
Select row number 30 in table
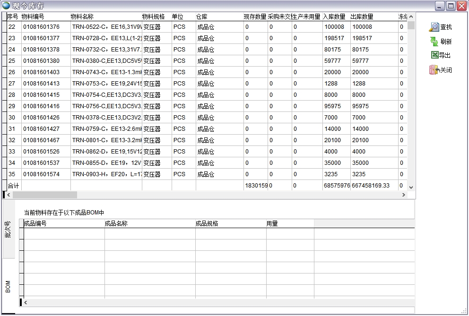12,118
